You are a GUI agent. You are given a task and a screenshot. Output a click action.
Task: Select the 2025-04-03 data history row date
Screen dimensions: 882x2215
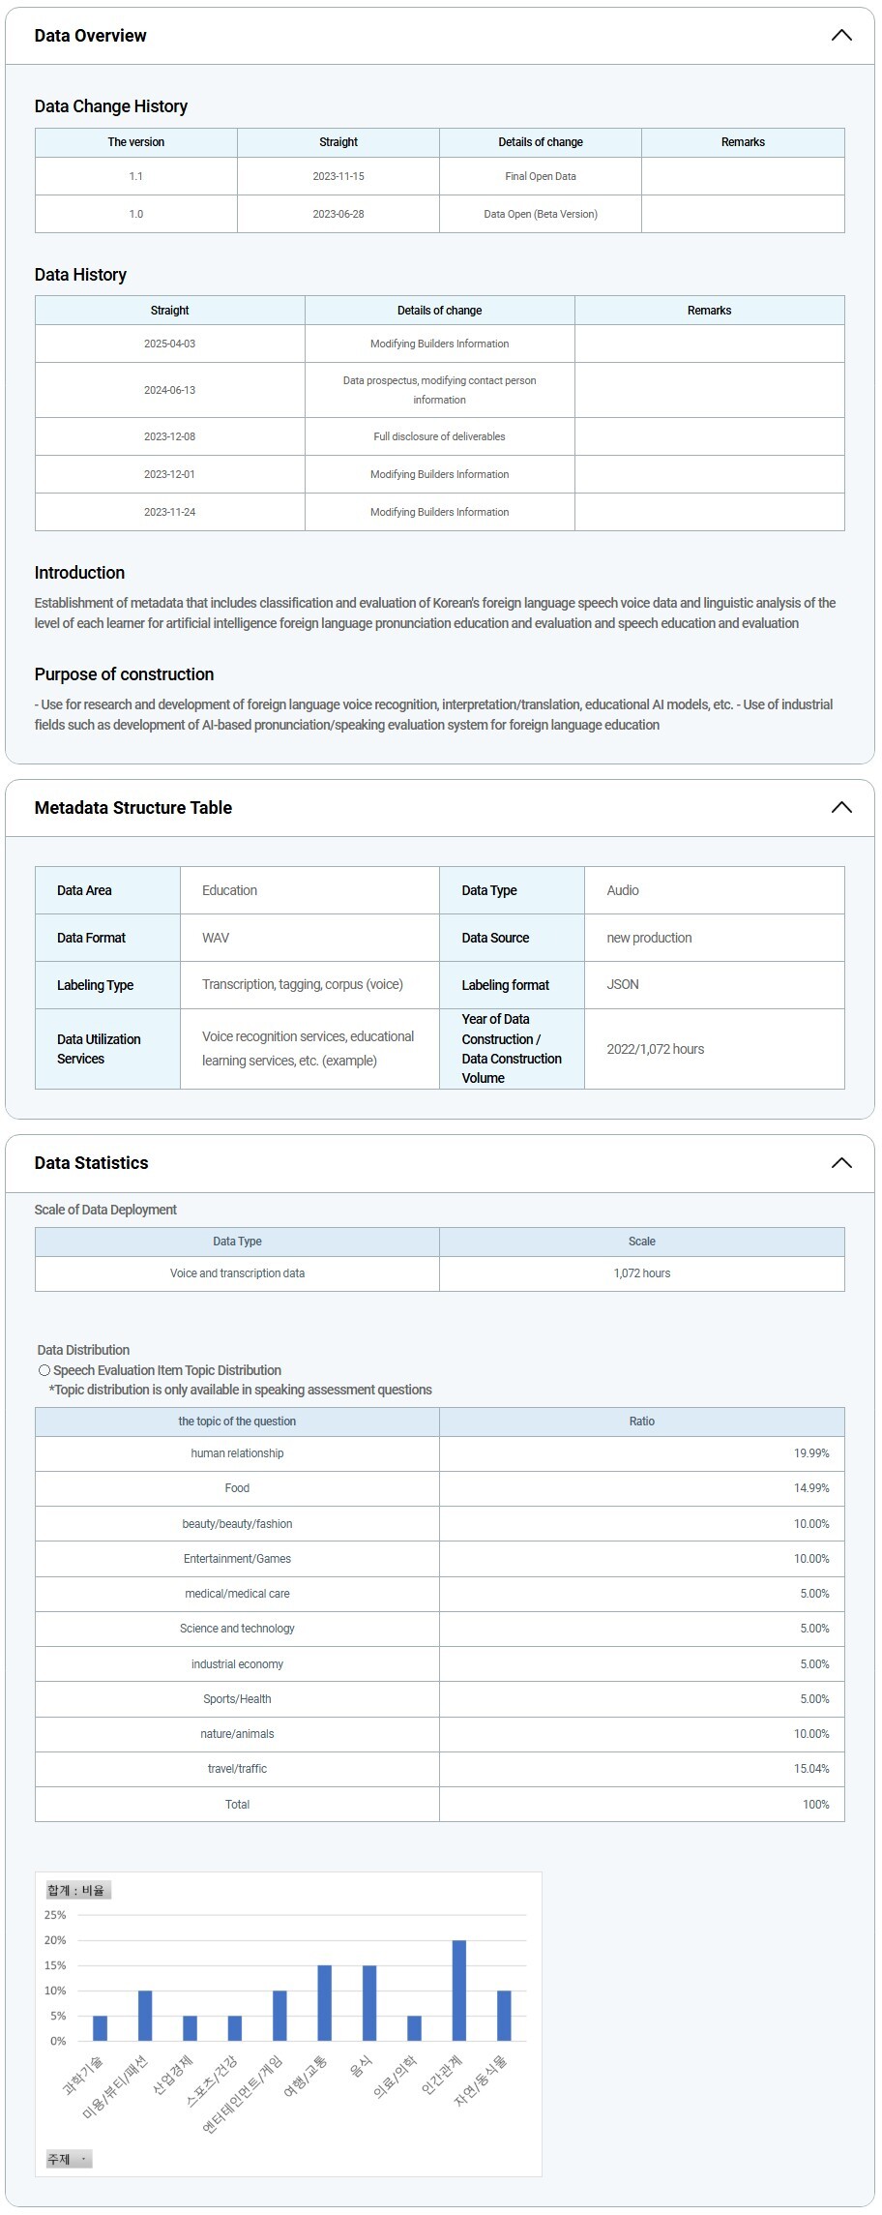click(169, 344)
